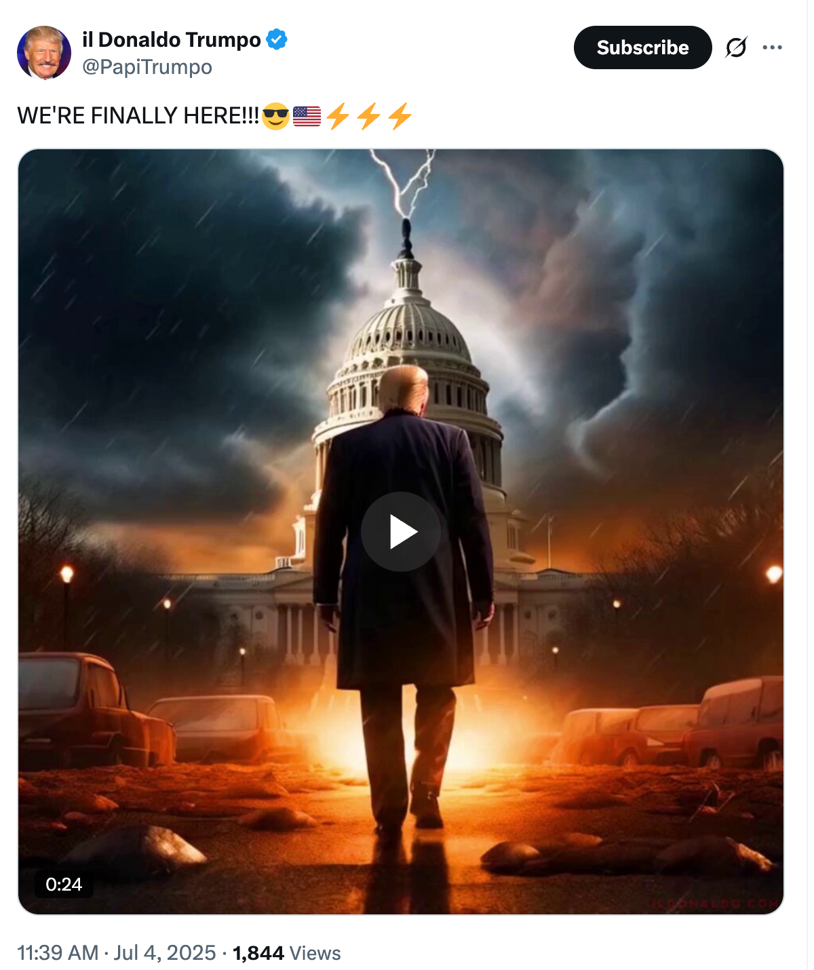The image size is (814, 970).
Task: Click the lightning strike atop the video
Action: tap(404, 182)
